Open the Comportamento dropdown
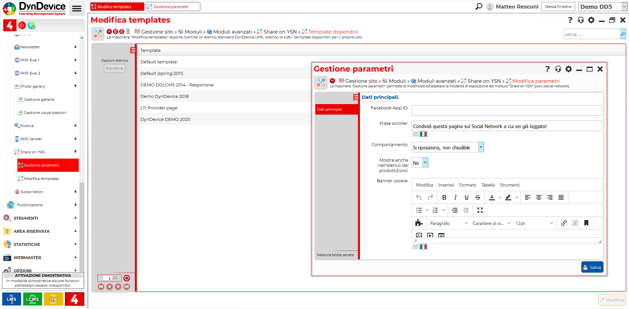Image resolution: width=629 pixels, height=309 pixels. point(481,147)
